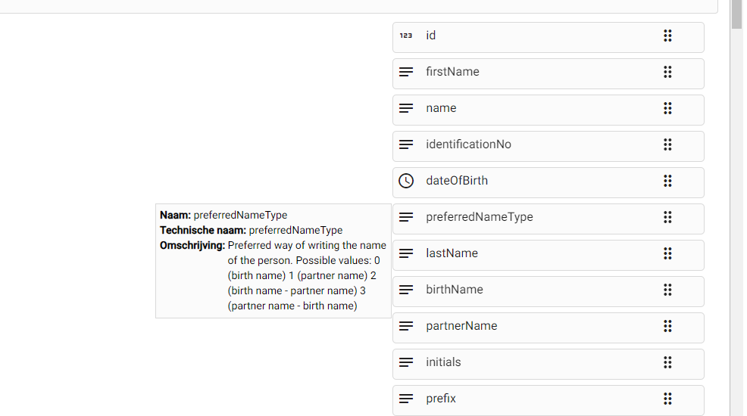Click the drag handle on the id field
Viewport: 747px width, 416px height.
pos(667,36)
